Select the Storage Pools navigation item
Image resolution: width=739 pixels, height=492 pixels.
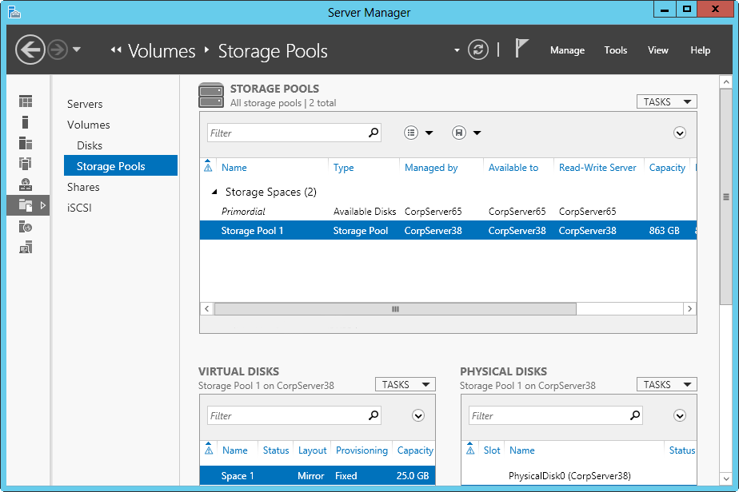pos(121,165)
